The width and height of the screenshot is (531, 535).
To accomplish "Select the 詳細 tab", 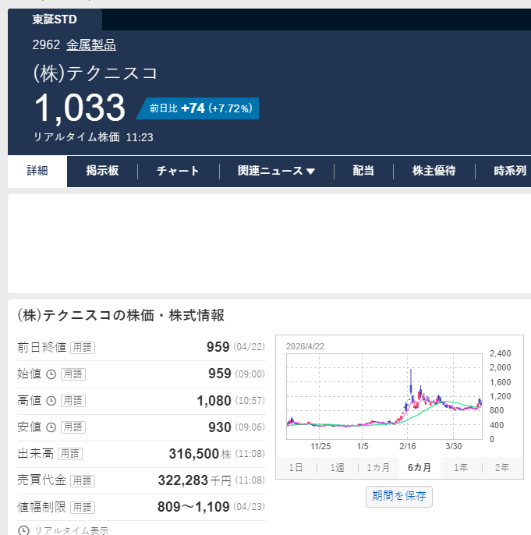I will click(x=37, y=171).
